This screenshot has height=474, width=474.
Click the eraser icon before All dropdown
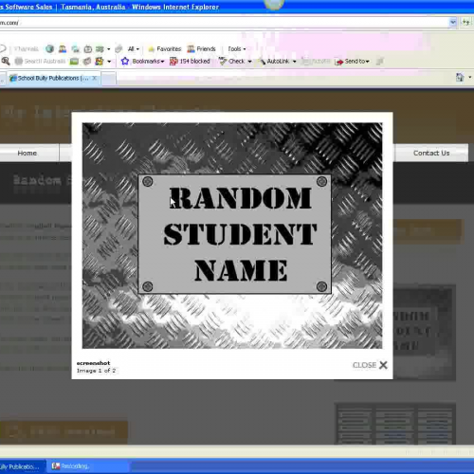(118, 48)
